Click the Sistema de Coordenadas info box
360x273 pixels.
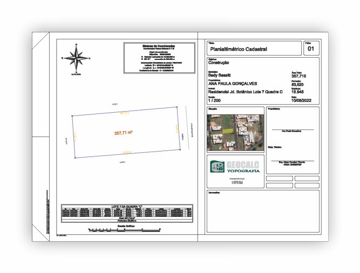pos(156,58)
